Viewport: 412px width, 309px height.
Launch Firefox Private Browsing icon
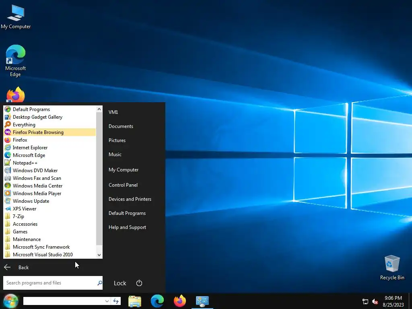click(x=8, y=132)
